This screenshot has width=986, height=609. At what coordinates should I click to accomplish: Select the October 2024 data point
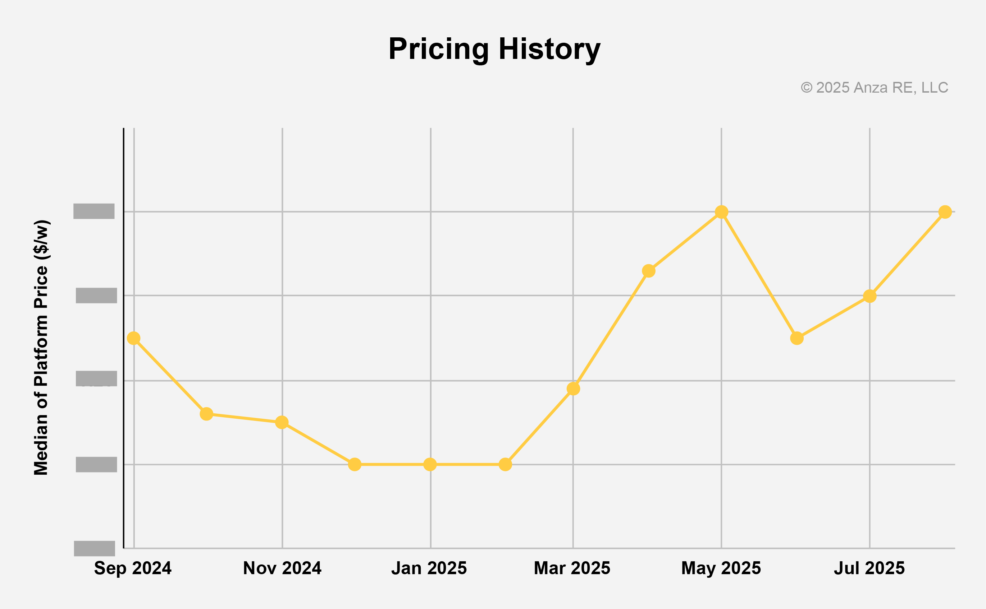[x=206, y=414]
